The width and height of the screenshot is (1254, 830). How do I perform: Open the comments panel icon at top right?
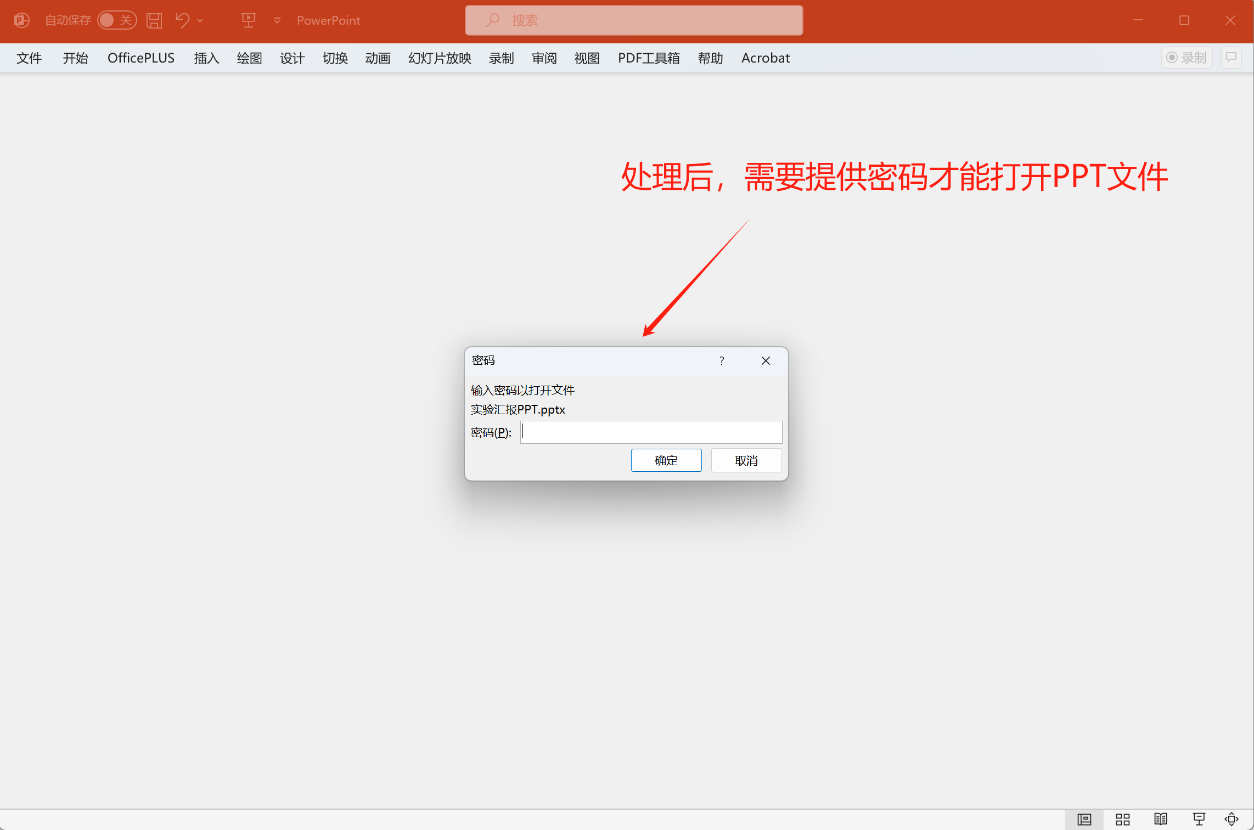click(x=1230, y=58)
